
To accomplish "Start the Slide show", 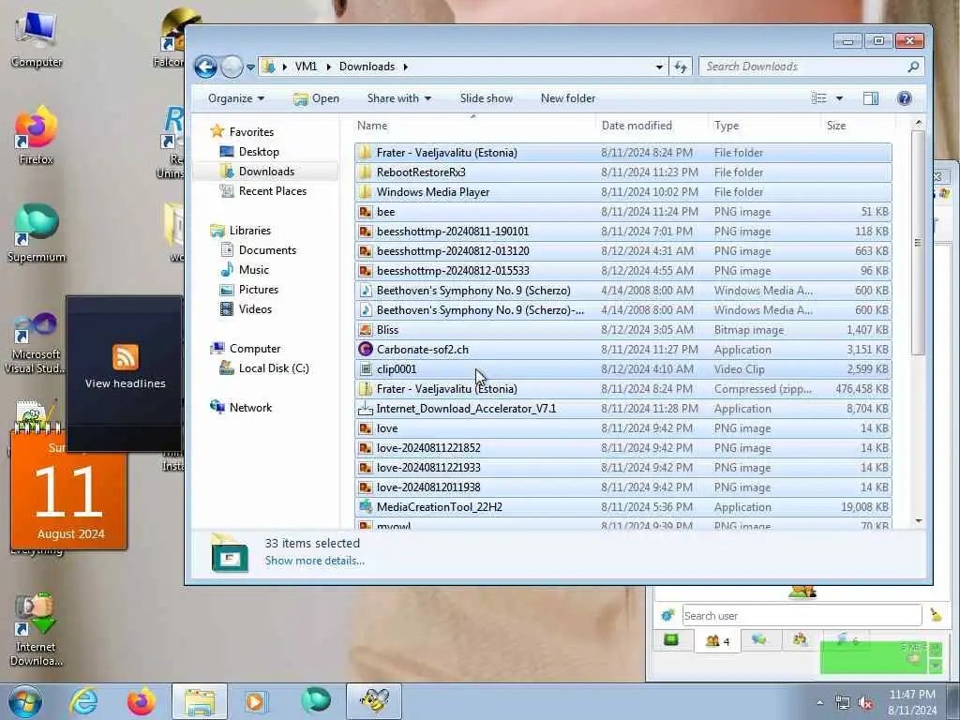I will (487, 98).
